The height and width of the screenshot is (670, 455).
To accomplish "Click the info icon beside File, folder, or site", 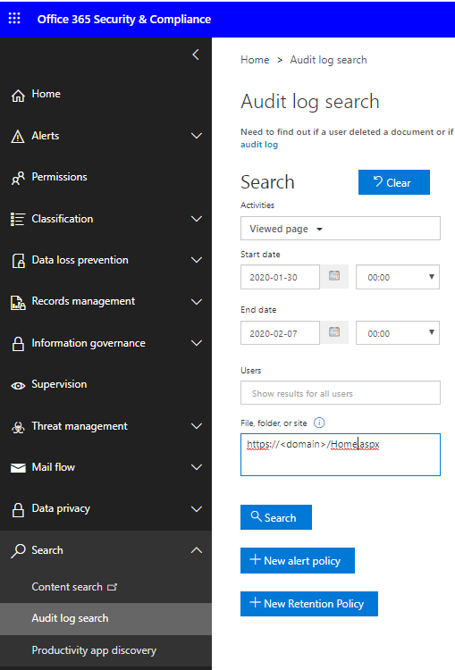I will [x=319, y=423].
